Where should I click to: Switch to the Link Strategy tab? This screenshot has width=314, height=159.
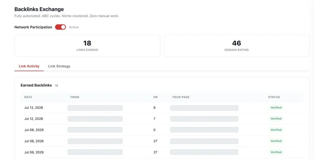[59, 66]
